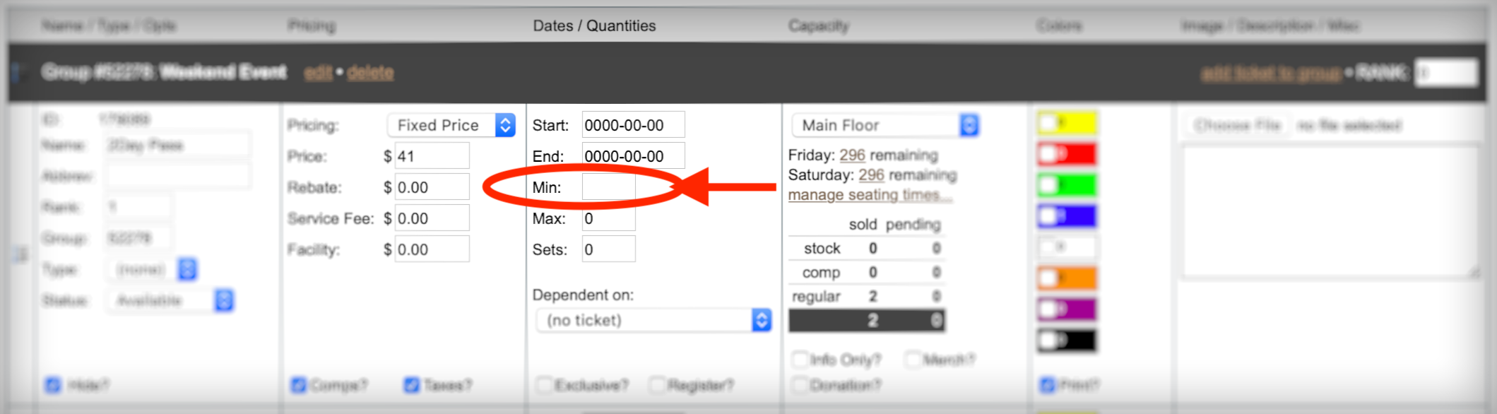1497x414 pixels.
Task: Click the delete link for Weekend Event group
Action: [370, 72]
